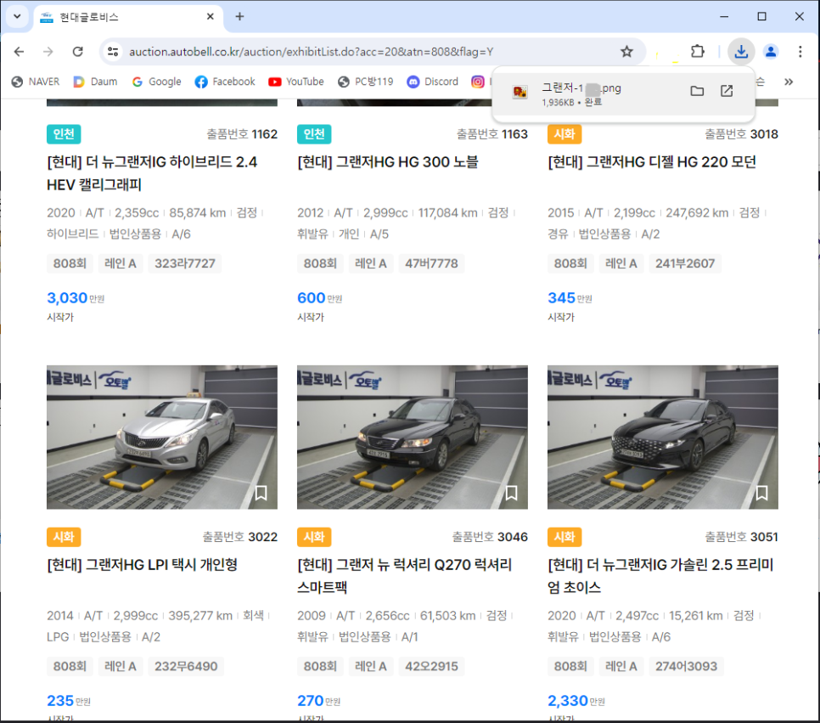820x723 pixels.
Task: Click the site information icon in address bar
Action: point(112,52)
